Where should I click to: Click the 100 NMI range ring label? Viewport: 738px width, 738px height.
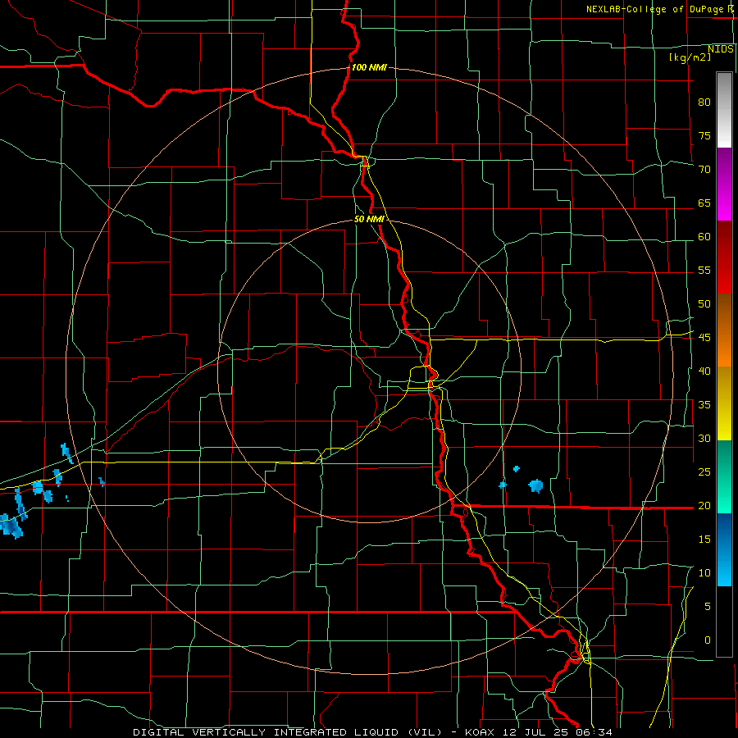[x=369, y=67]
